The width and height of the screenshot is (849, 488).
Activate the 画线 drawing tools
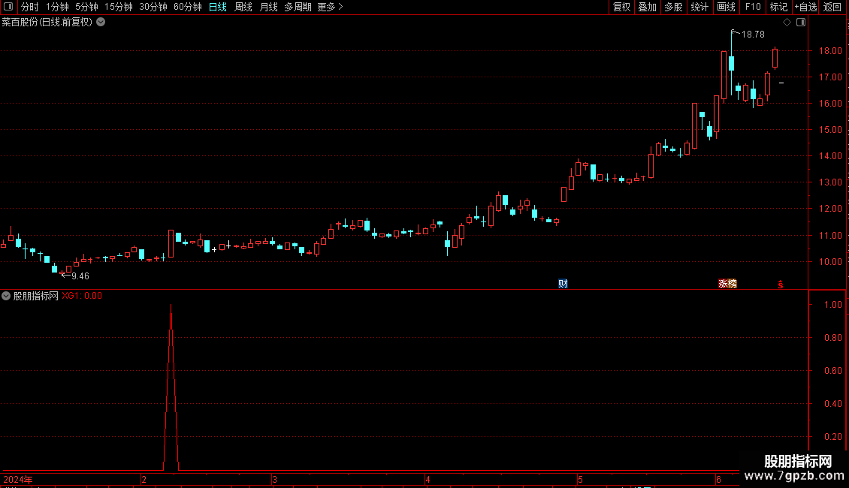pos(726,7)
